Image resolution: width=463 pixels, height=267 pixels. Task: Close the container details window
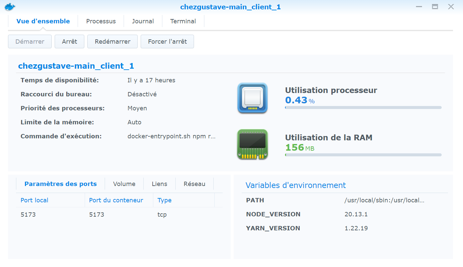(x=451, y=7)
